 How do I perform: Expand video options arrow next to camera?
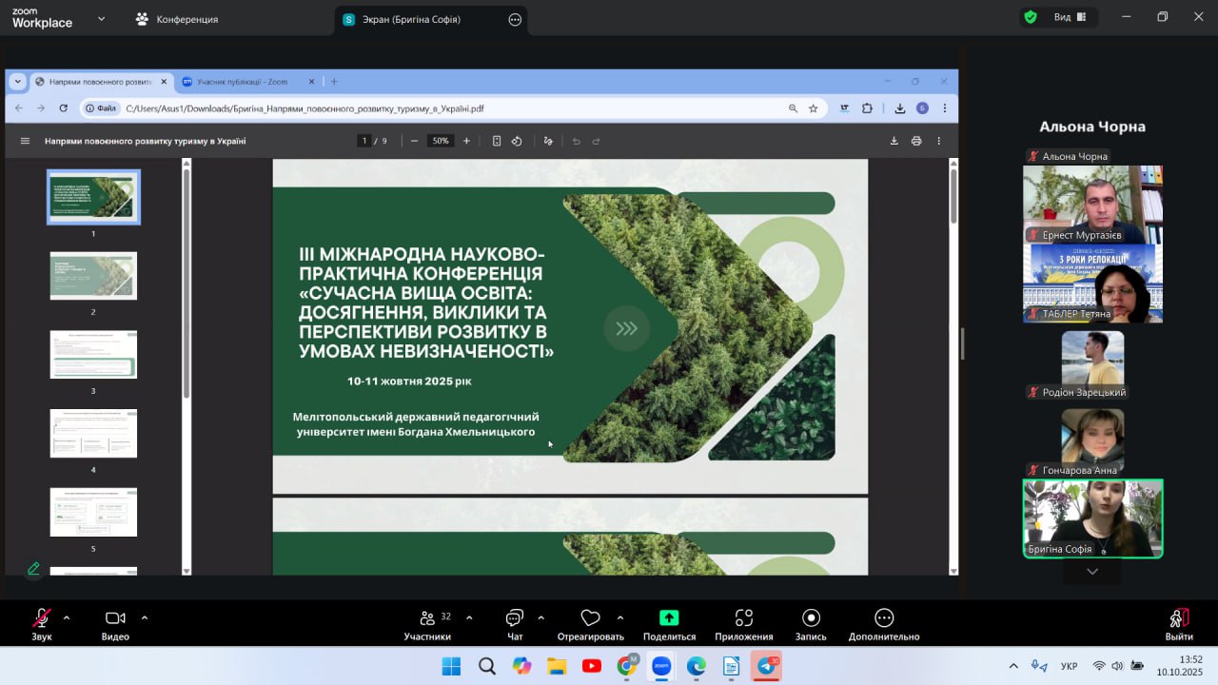[145, 617]
